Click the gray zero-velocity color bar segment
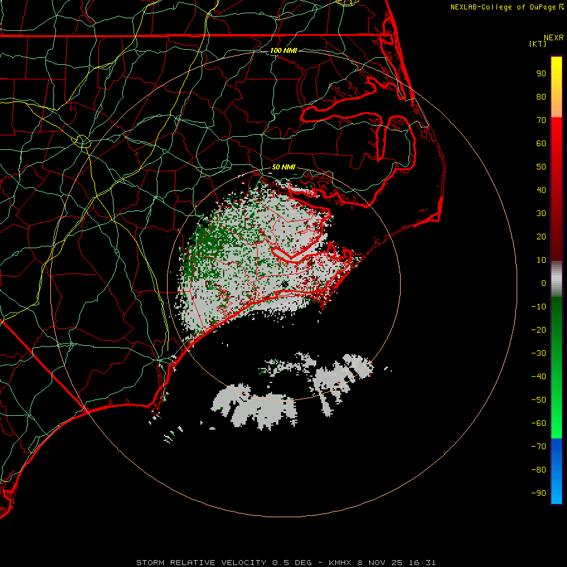 pos(556,279)
